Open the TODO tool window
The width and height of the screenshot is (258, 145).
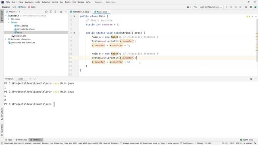[x=9, y=140]
